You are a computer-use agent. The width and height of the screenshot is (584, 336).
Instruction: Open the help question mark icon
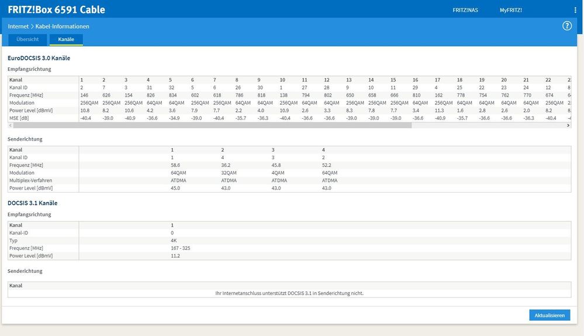[x=567, y=26]
